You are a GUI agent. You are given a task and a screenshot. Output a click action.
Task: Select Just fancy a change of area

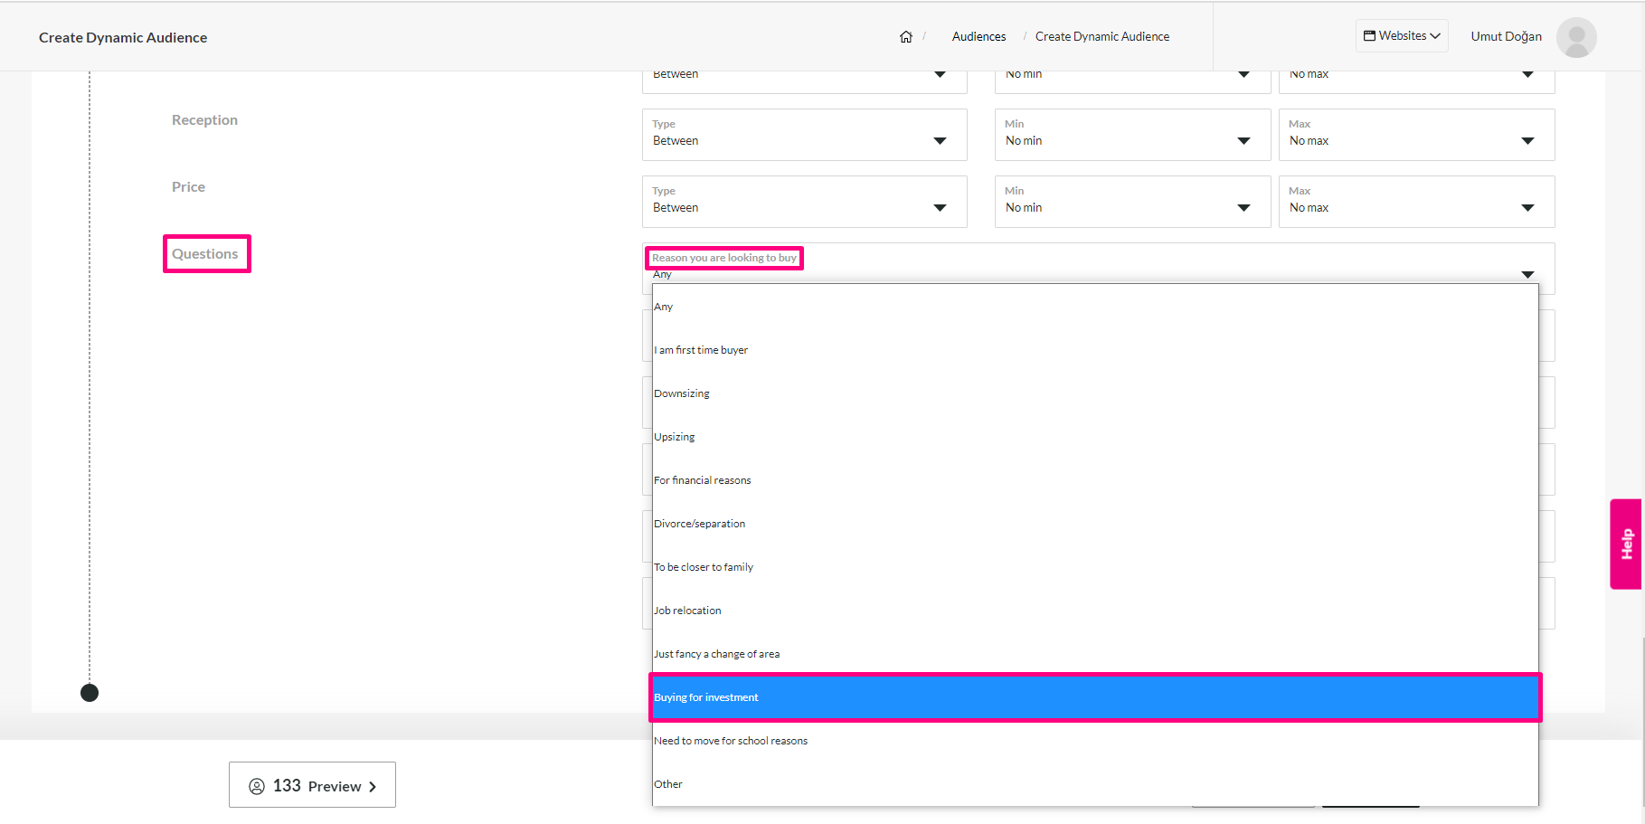point(1095,654)
